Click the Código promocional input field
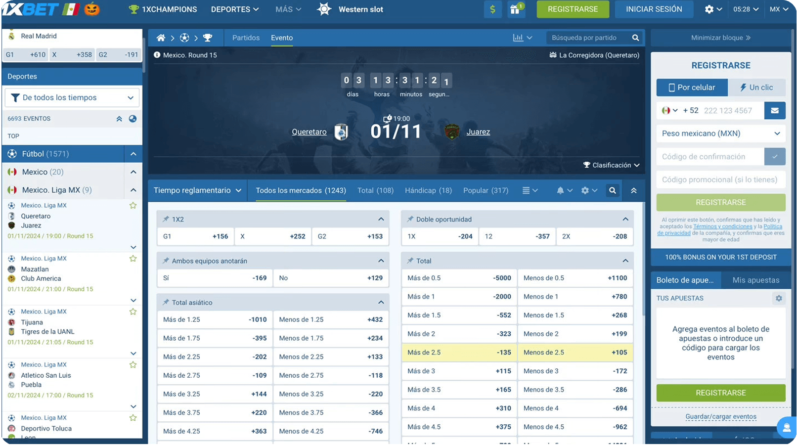This screenshot has width=797, height=445. pyautogui.click(x=721, y=180)
